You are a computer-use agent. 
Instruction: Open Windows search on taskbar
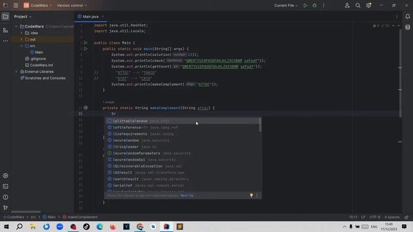[x=19, y=226]
